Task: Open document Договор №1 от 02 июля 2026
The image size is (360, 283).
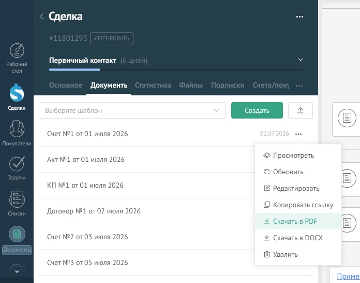Action: pos(94,211)
